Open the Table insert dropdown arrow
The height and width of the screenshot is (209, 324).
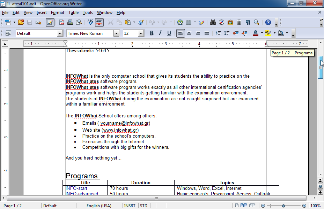tap(195, 22)
